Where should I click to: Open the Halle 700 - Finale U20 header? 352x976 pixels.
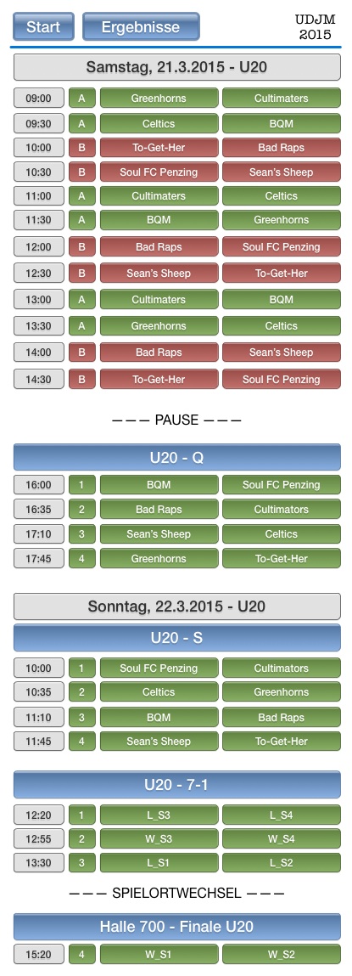tap(176, 927)
